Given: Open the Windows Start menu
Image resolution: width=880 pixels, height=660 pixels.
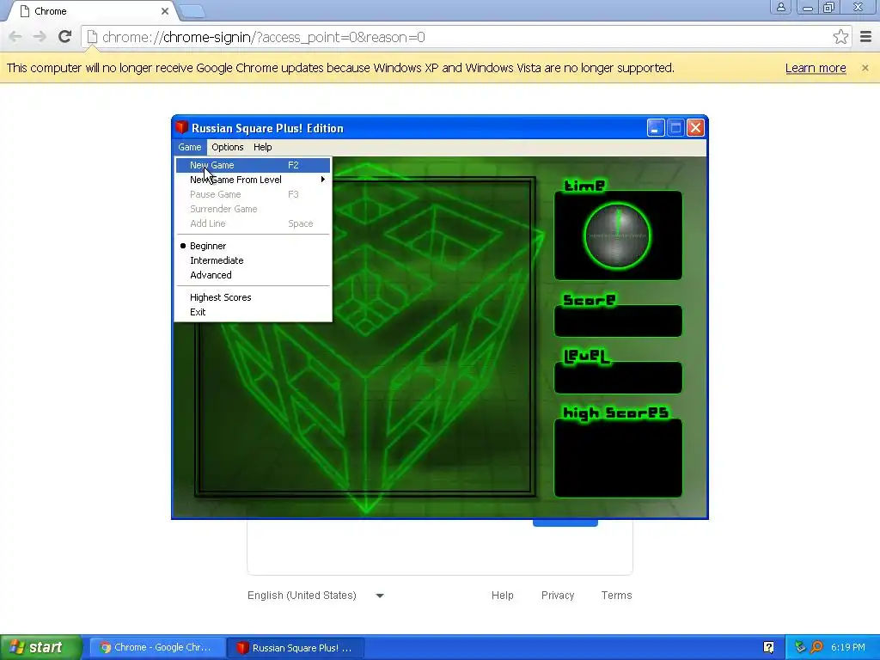Looking at the screenshot, I should [x=40, y=647].
